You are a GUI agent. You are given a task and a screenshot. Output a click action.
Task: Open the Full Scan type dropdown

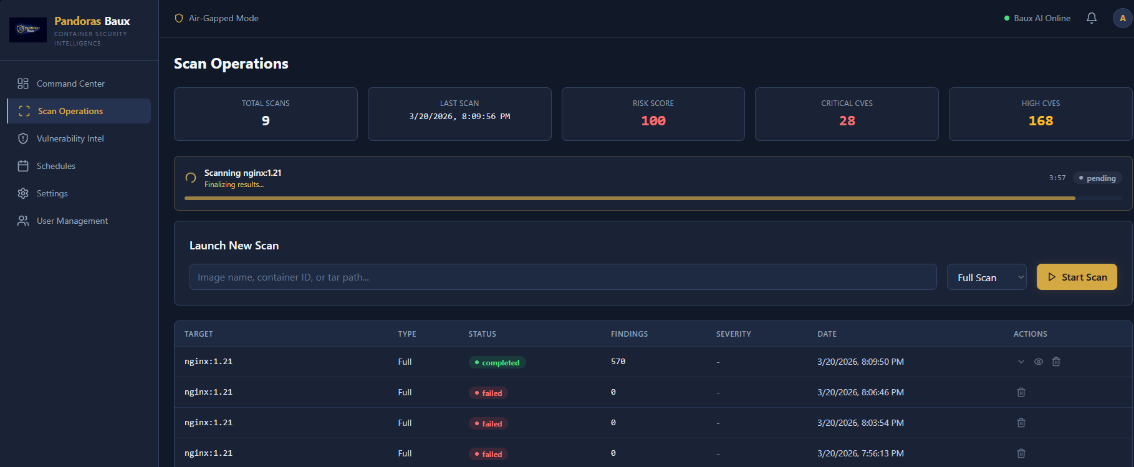click(x=987, y=277)
